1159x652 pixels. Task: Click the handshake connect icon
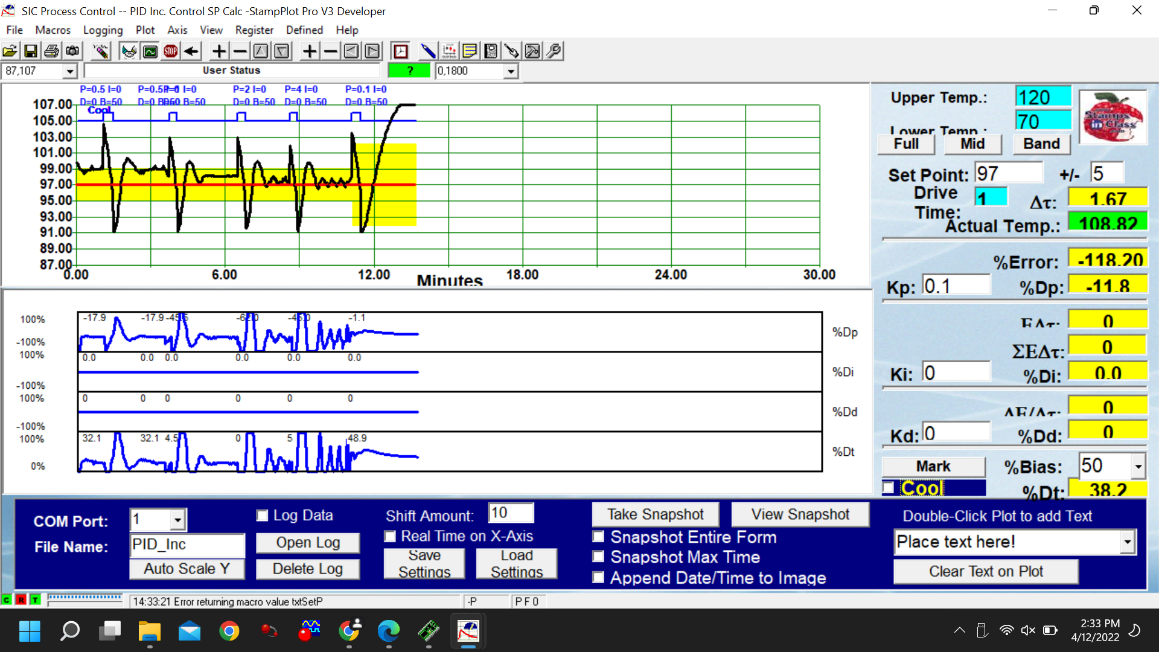(129, 51)
